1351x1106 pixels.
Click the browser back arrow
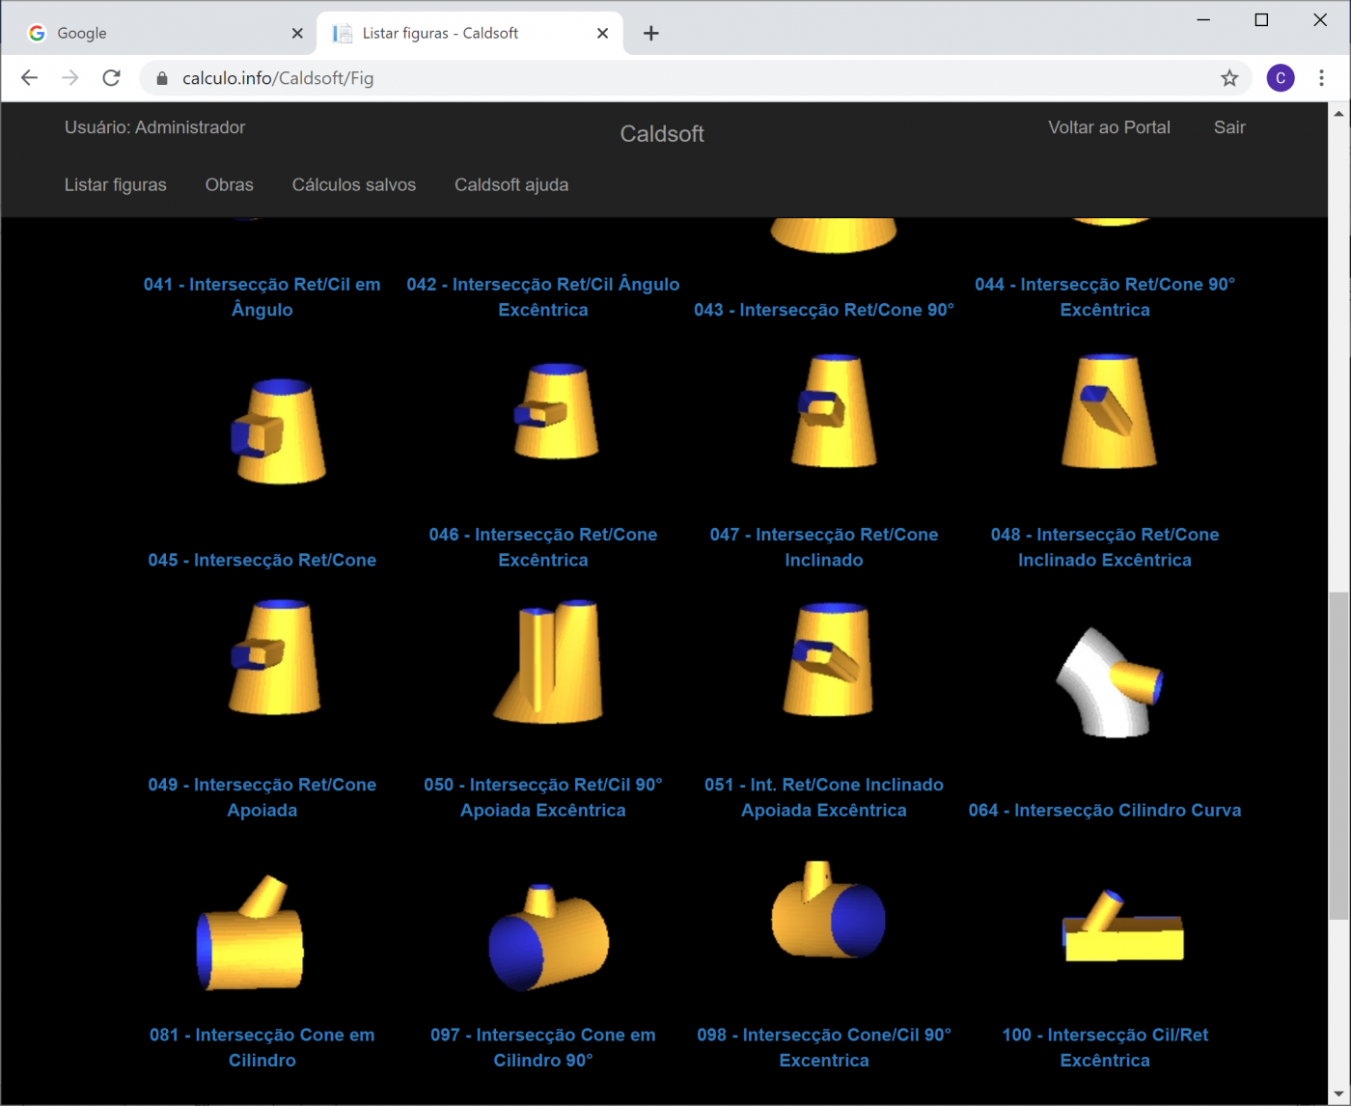(x=30, y=78)
